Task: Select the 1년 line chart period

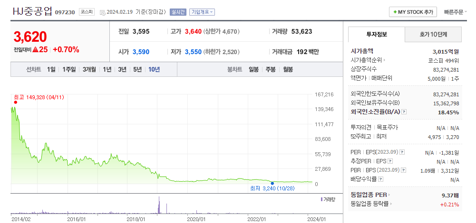Action: (x=107, y=69)
